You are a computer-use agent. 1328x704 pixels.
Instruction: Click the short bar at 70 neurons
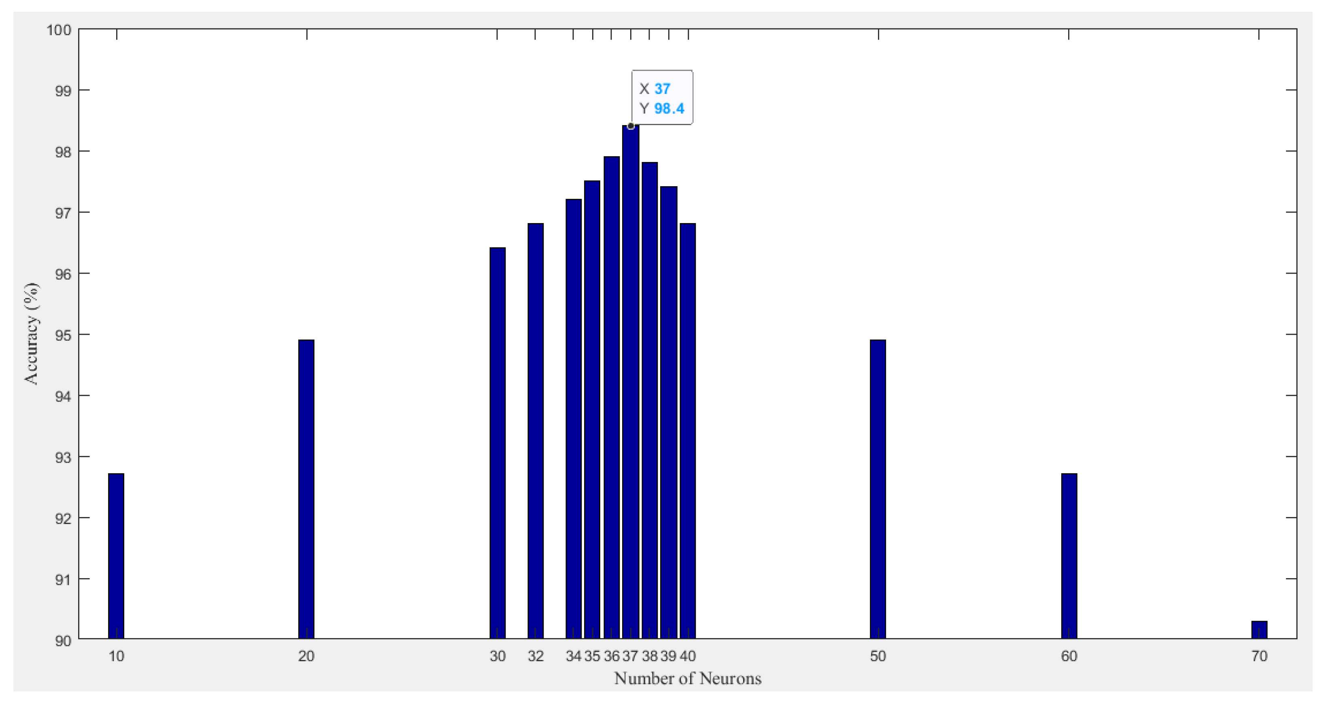coord(1260,630)
